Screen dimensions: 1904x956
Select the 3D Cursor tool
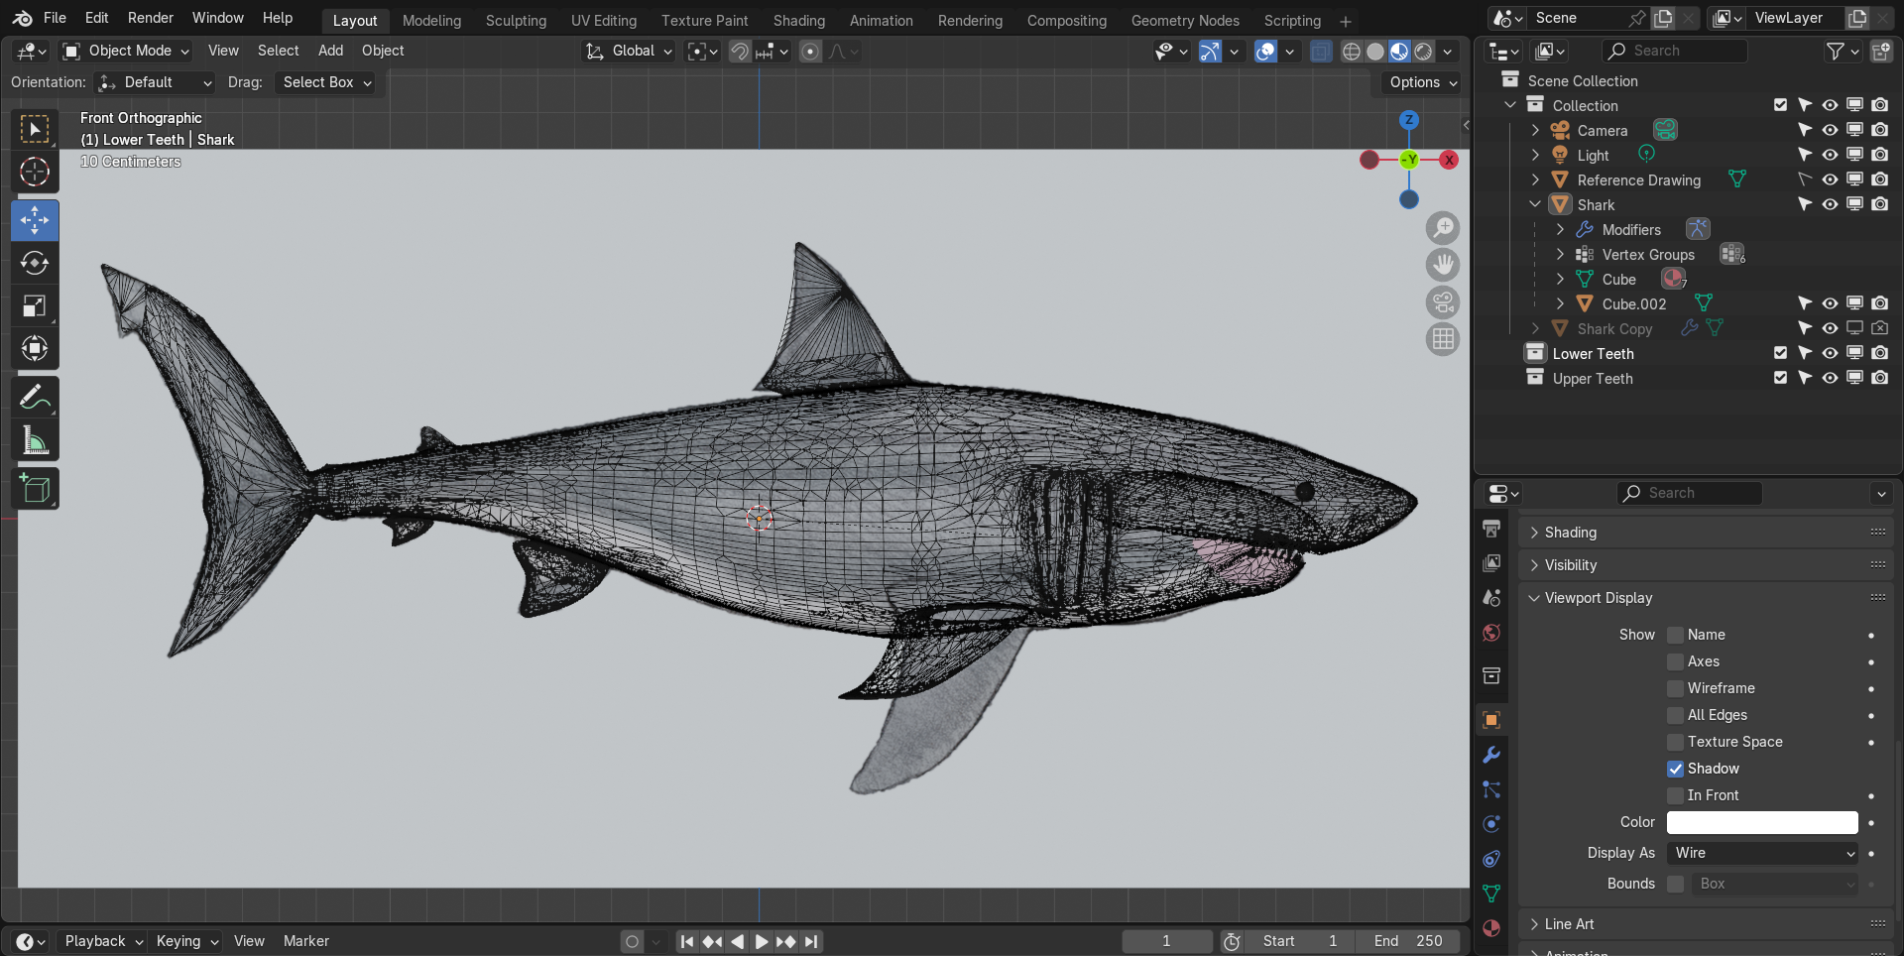[x=35, y=172]
